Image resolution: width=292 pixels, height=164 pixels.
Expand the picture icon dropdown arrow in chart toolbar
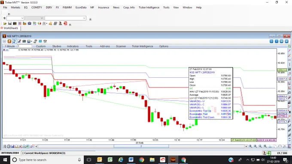coord(31,41)
